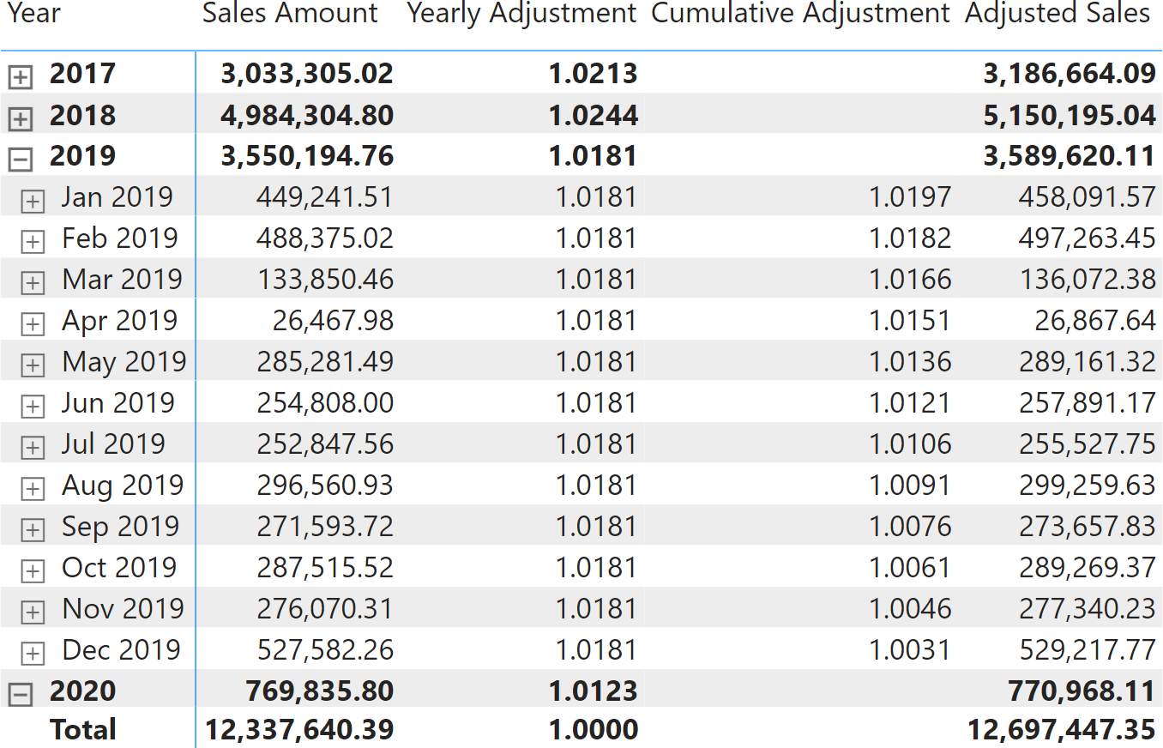The width and height of the screenshot is (1163, 748).
Task: Click the 1.0244 yearly adjustment value
Action: click(594, 115)
